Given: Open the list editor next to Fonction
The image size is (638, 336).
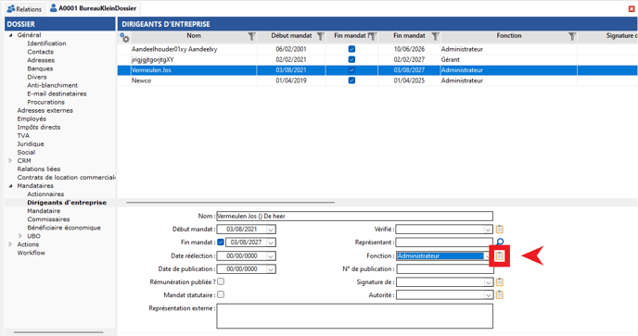Looking at the screenshot, I should [x=500, y=256].
